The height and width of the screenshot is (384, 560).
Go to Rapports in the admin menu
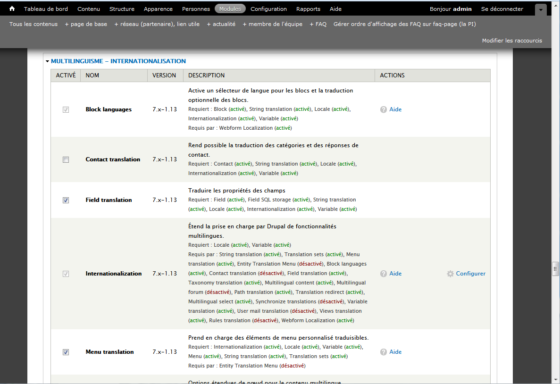tap(308, 9)
